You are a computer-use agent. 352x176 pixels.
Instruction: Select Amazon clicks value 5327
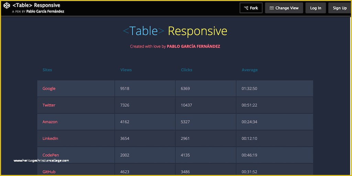coord(185,122)
